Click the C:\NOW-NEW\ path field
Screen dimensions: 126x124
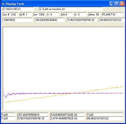(18, 9)
